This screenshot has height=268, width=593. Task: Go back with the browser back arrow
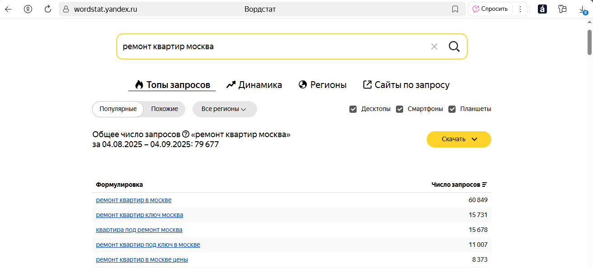(x=8, y=9)
